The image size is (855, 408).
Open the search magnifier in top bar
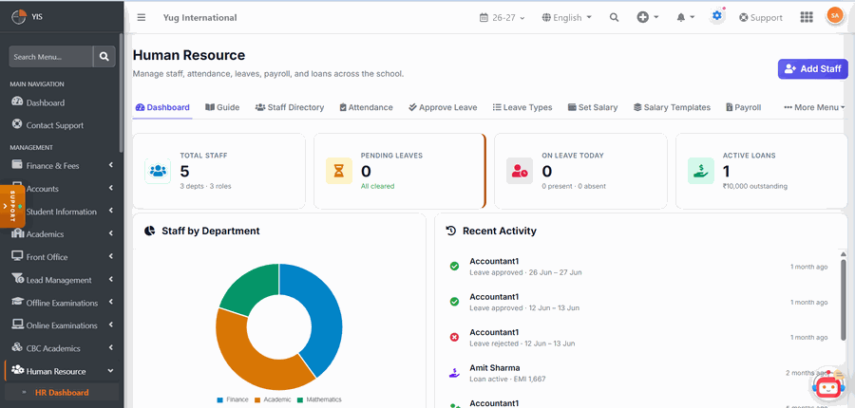coord(614,17)
